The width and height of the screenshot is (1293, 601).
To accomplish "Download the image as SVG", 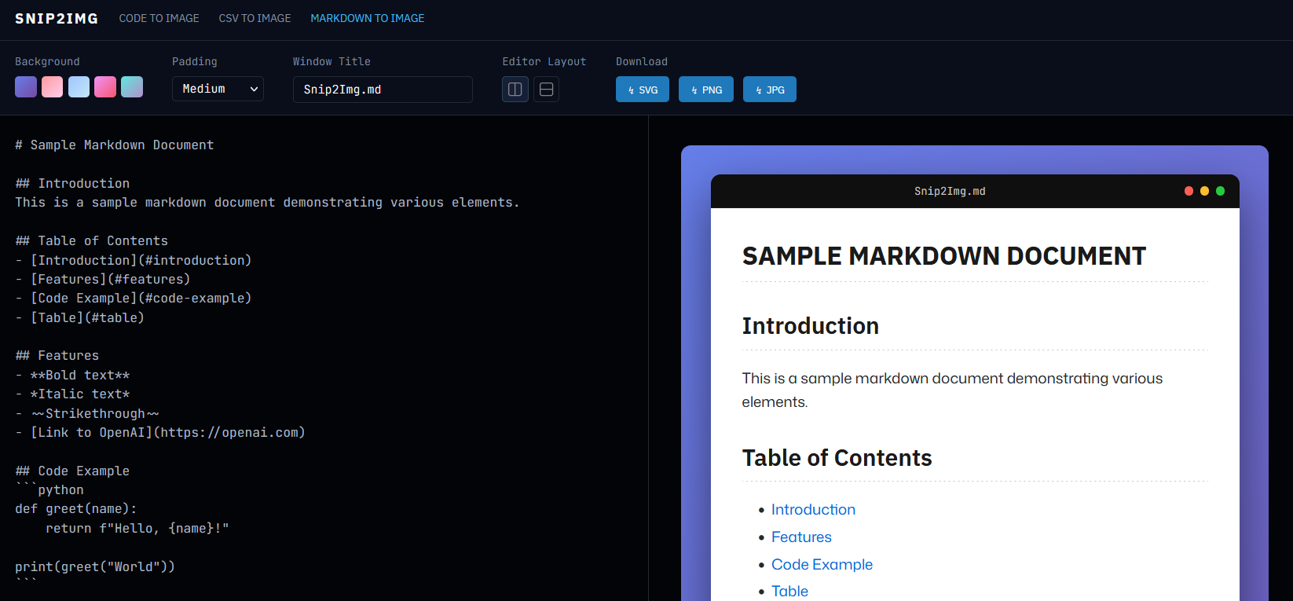I will click(643, 90).
